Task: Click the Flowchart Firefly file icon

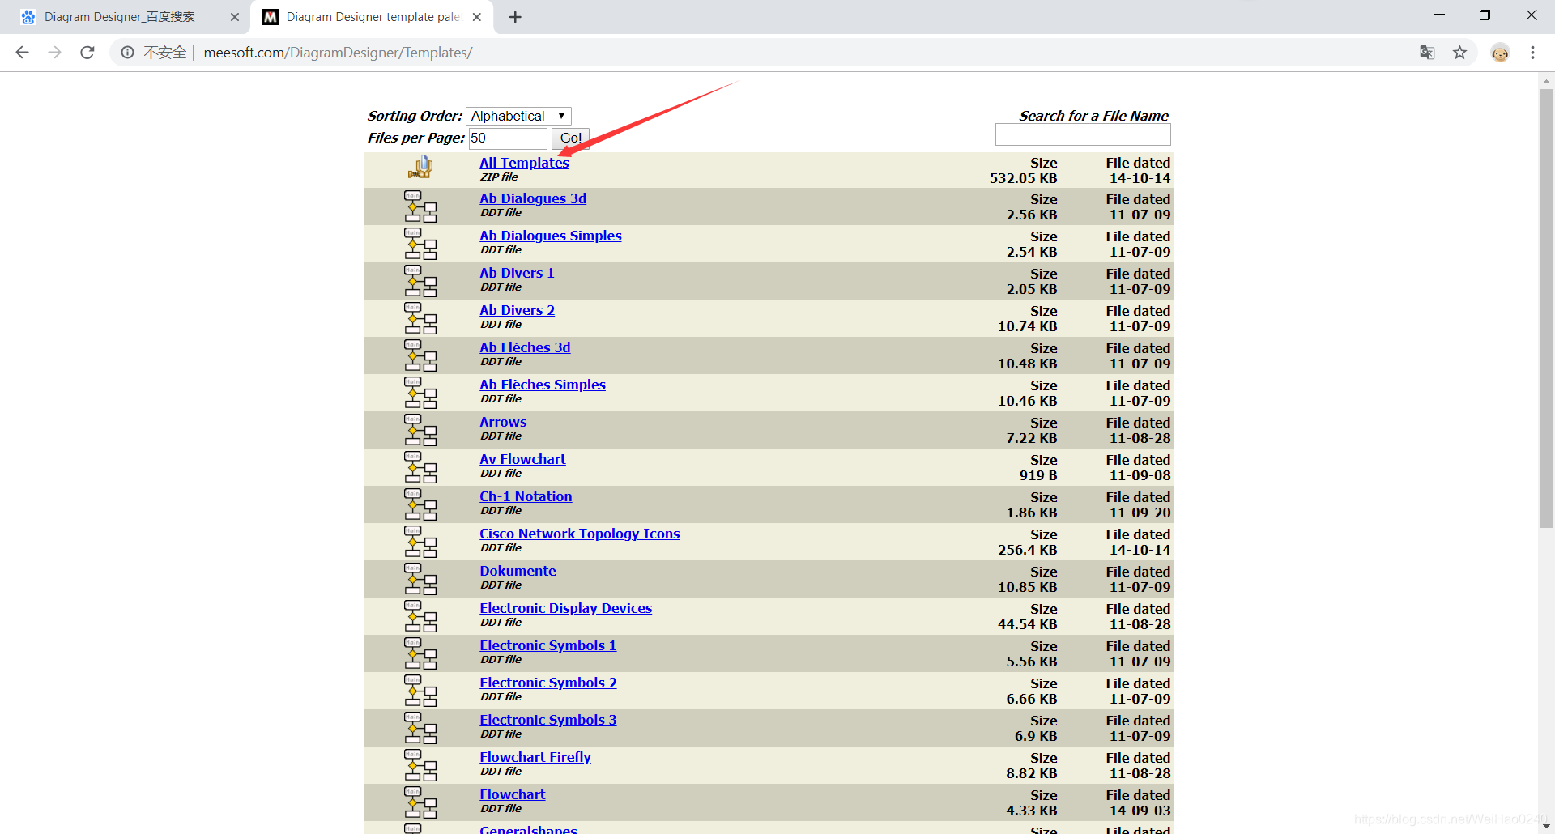Action: click(420, 765)
